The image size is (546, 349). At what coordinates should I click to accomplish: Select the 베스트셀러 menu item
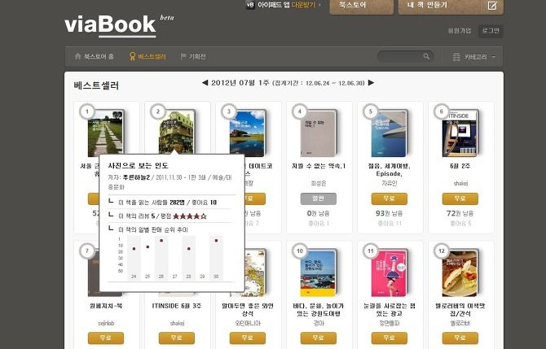tap(148, 56)
